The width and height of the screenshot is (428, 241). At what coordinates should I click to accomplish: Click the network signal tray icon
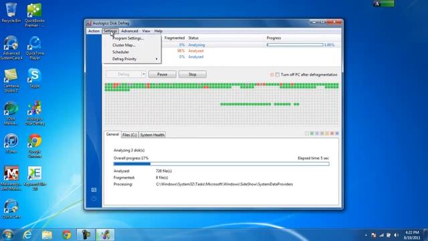point(381,235)
